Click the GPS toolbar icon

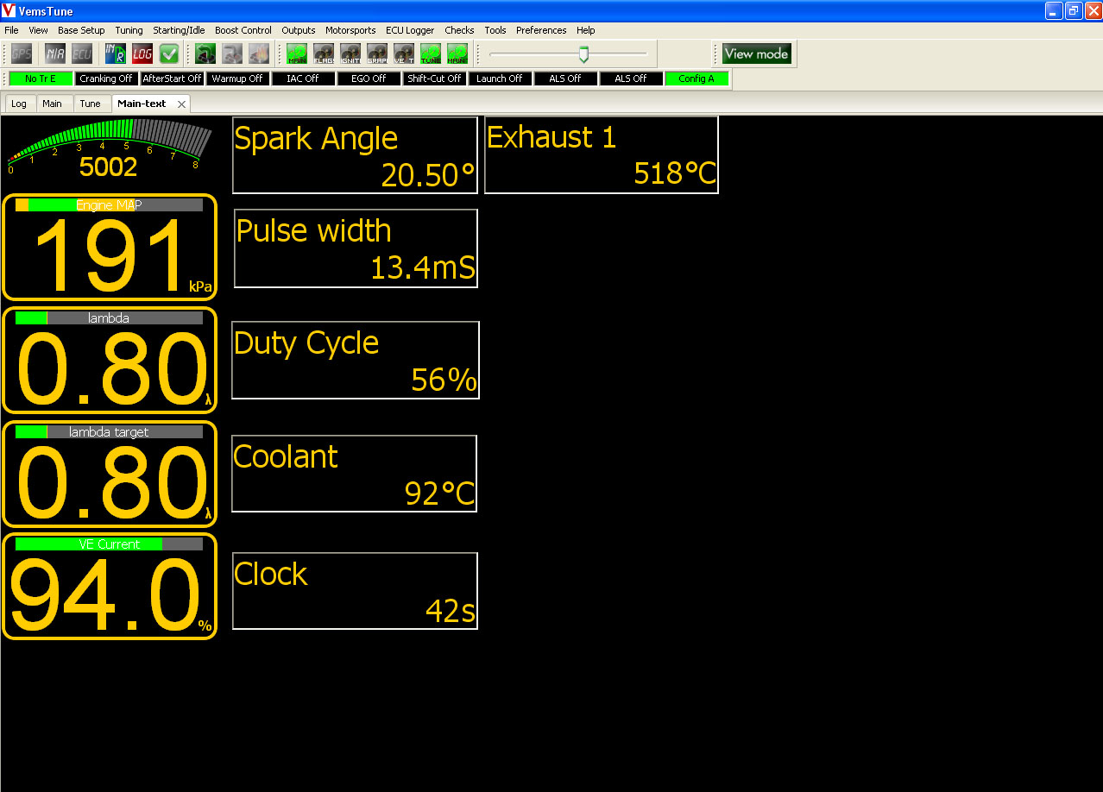tap(22, 53)
